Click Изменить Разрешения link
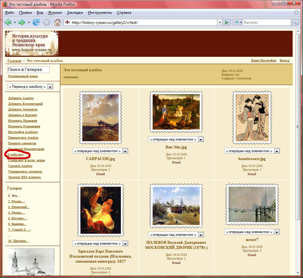Image resolution: width=303 pixels, height=278 pixels. coord(24,126)
